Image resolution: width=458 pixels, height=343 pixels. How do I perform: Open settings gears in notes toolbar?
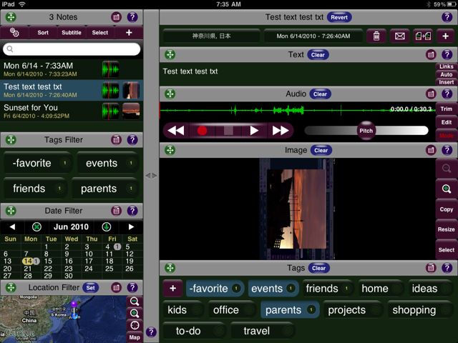[14, 32]
